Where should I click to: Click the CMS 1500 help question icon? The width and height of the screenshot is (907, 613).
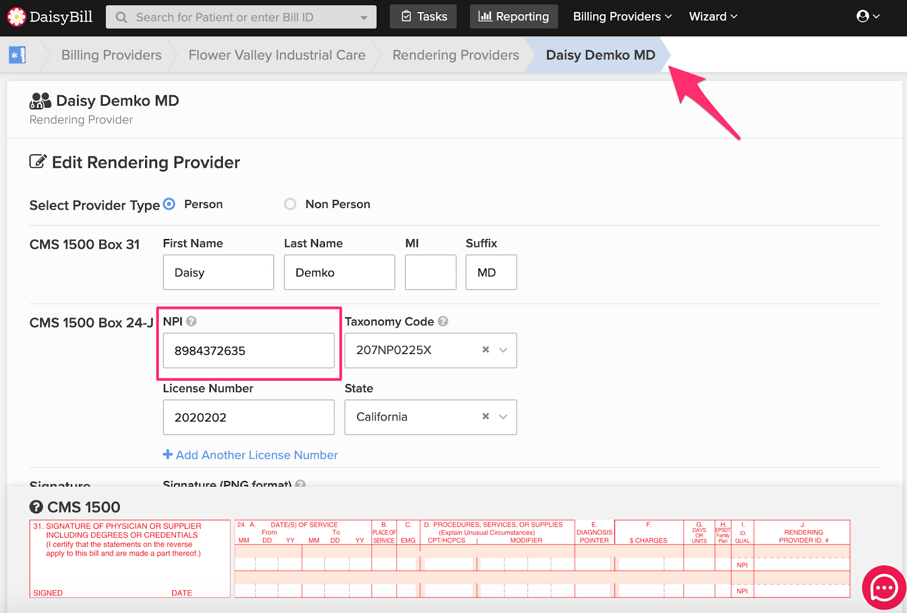pos(36,506)
